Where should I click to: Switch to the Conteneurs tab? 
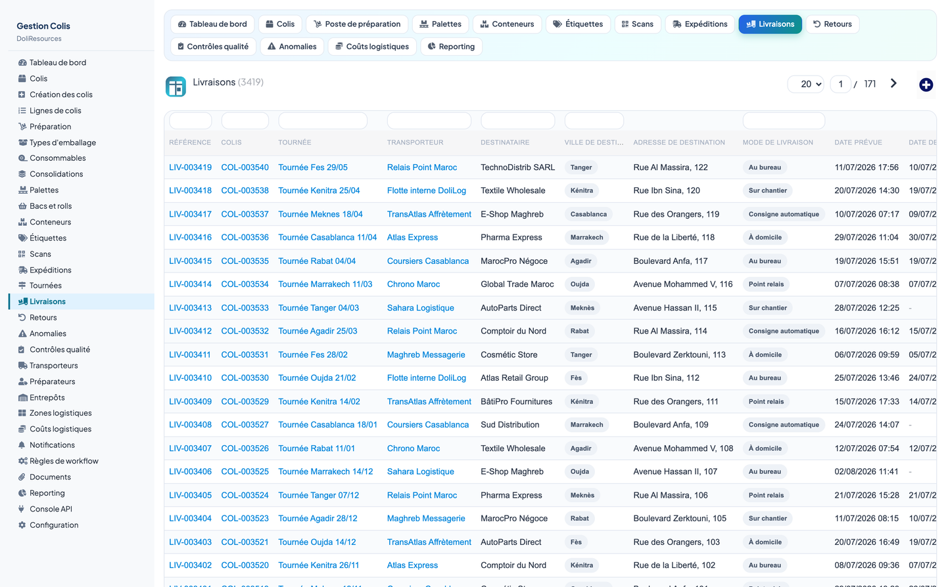point(507,24)
